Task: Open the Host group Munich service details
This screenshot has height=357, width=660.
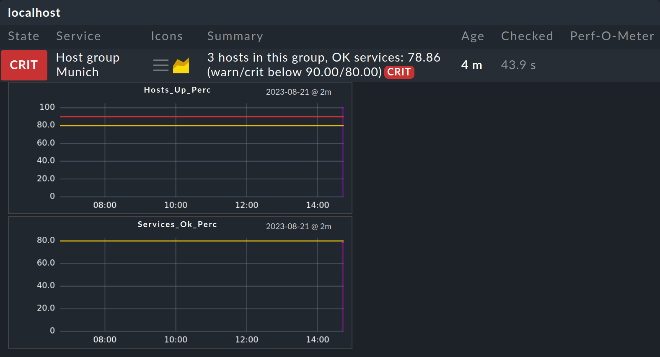Action: (88, 65)
